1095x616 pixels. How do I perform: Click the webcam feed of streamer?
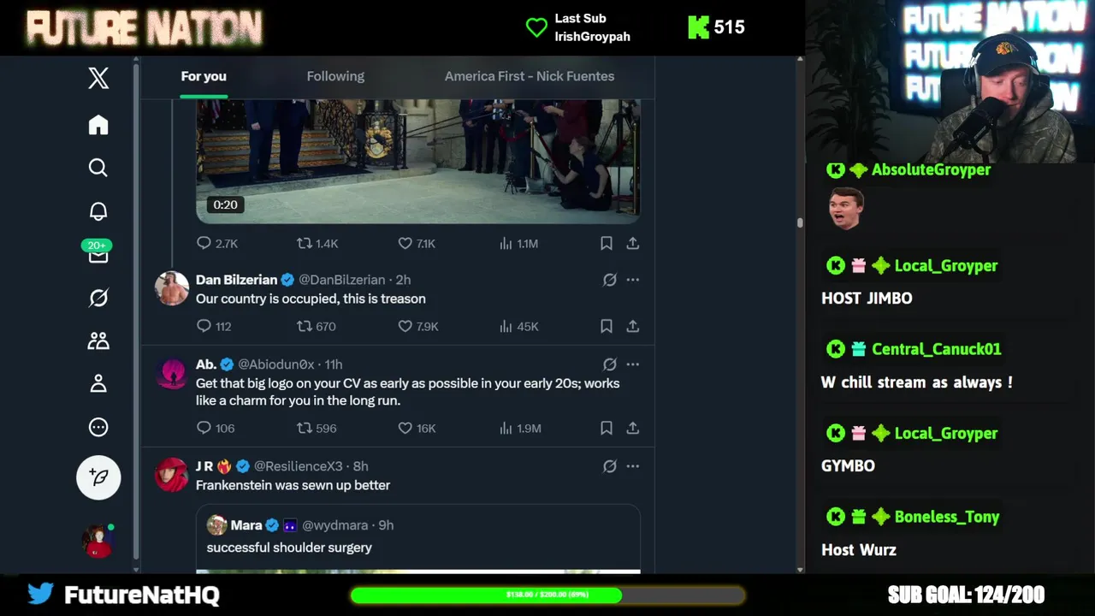[950, 81]
